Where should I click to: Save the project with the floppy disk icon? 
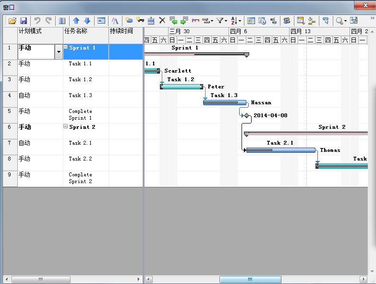pos(23,21)
